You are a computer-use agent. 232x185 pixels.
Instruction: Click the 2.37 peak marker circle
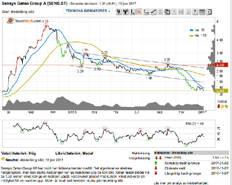click(167, 64)
